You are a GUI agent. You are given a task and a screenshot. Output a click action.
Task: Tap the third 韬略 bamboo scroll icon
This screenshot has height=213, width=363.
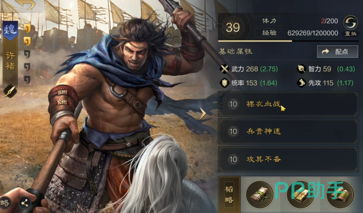pyautogui.click(x=340, y=195)
